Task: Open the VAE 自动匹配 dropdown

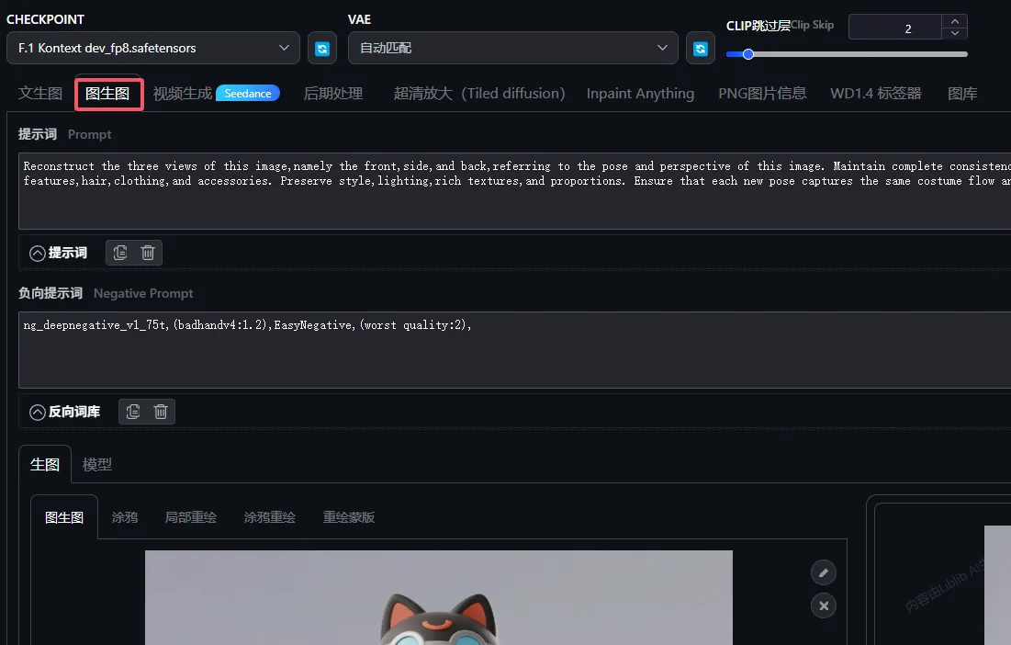Action: click(512, 48)
